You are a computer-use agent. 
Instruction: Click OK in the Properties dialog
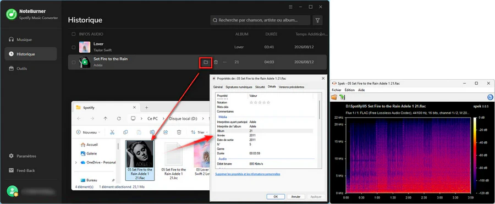coord(276,196)
